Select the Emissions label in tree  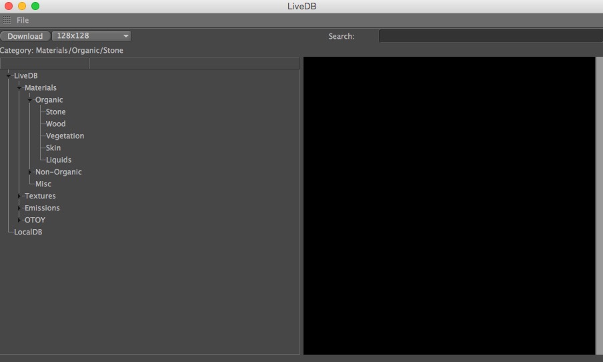tap(42, 208)
